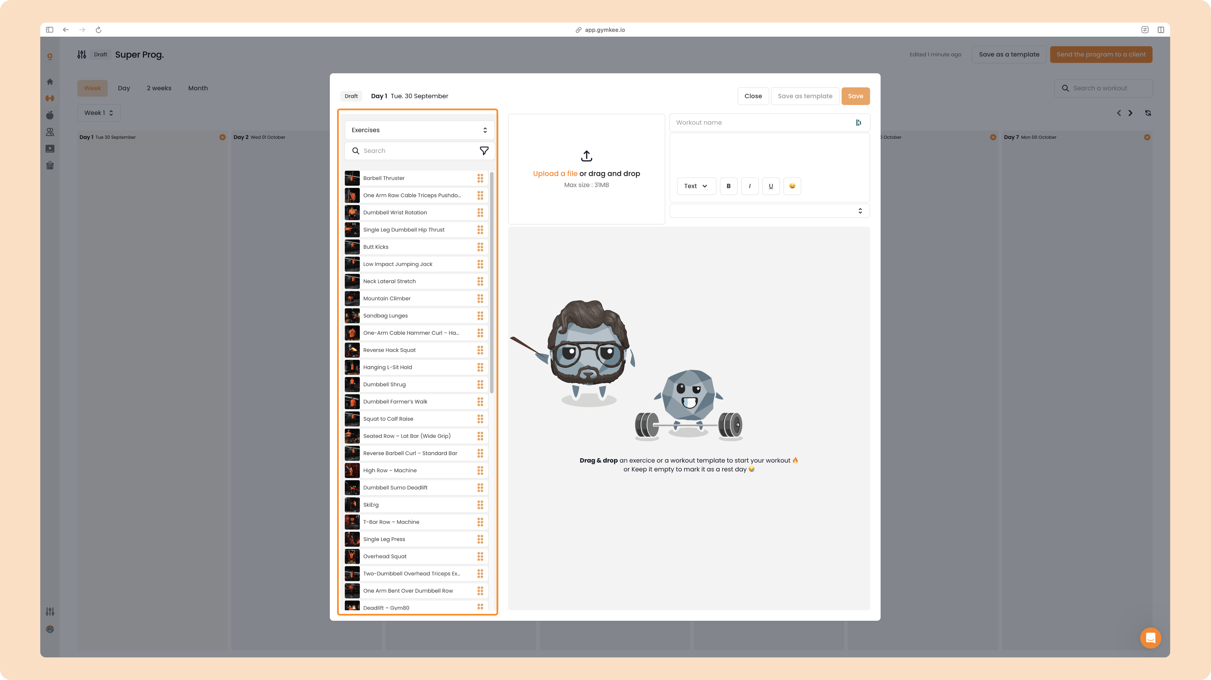This screenshot has width=1211, height=680.
Task: Select Single Leg Dumbbell Hip Thrust
Action: click(416, 230)
